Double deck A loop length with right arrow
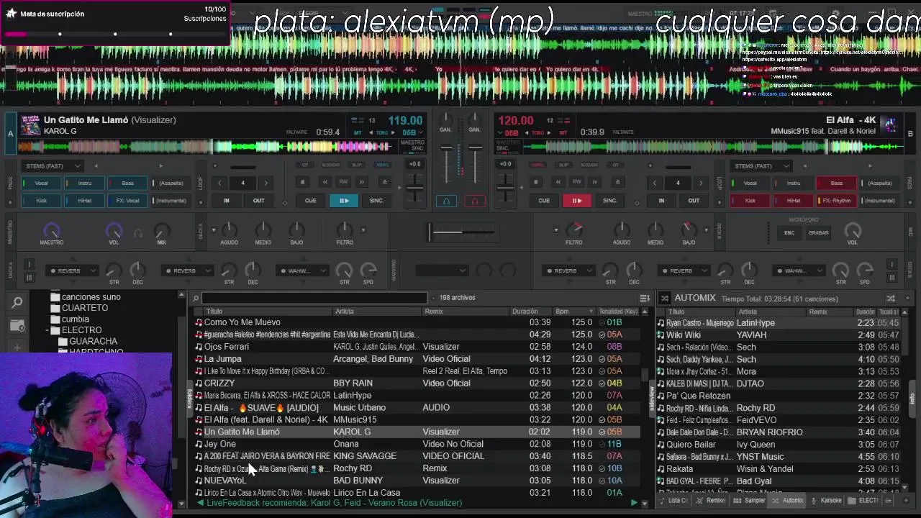Image resolution: width=921 pixels, height=518 pixels. 266,183
